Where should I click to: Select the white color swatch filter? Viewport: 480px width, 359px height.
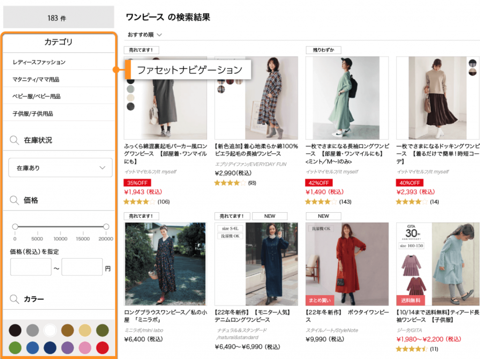point(50,330)
